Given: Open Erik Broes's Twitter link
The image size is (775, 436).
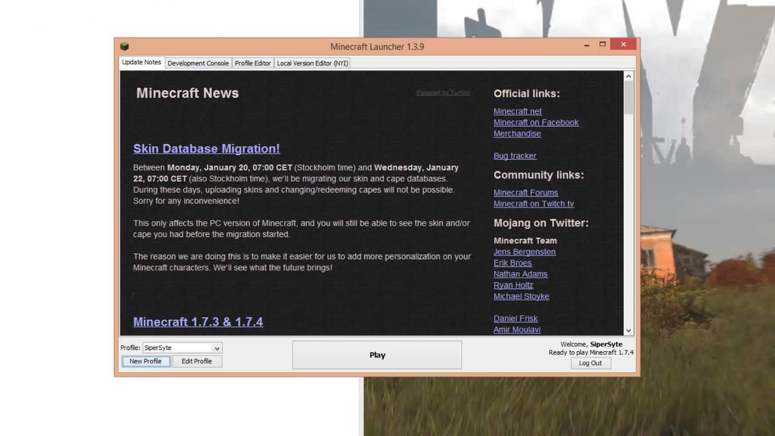Looking at the screenshot, I should (x=512, y=263).
